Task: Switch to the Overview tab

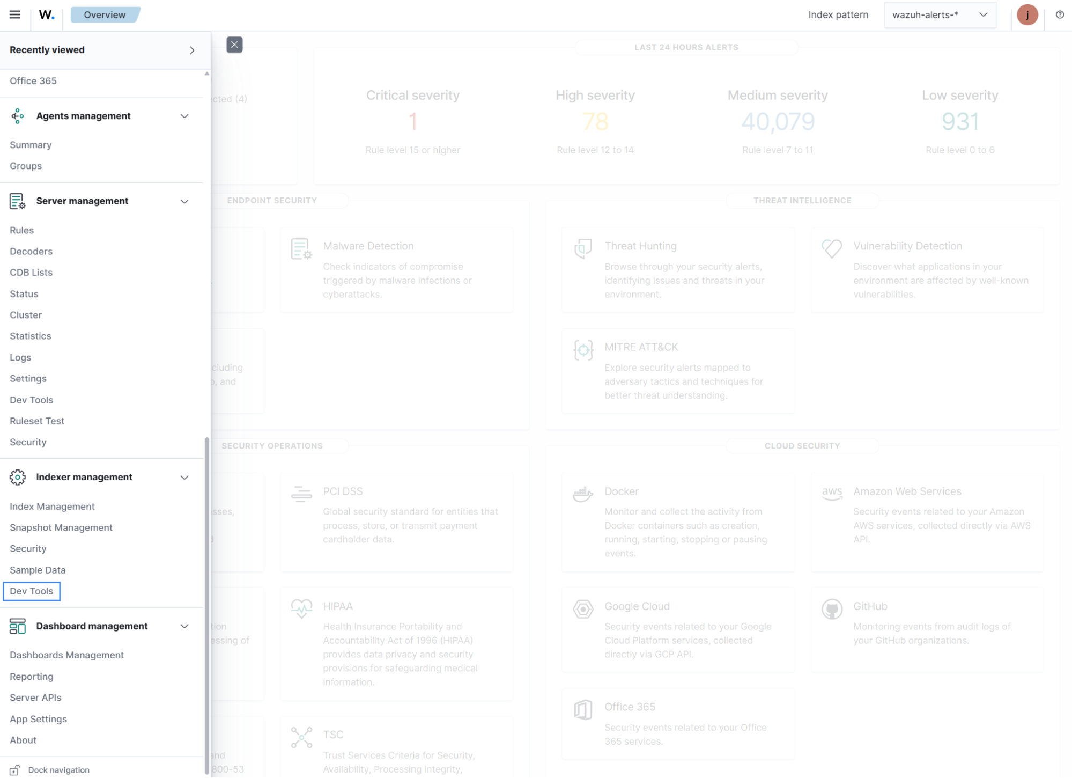Action: point(103,14)
